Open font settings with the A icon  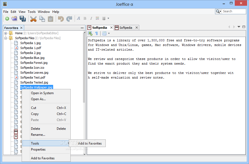pyautogui.click(x=78, y=18)
